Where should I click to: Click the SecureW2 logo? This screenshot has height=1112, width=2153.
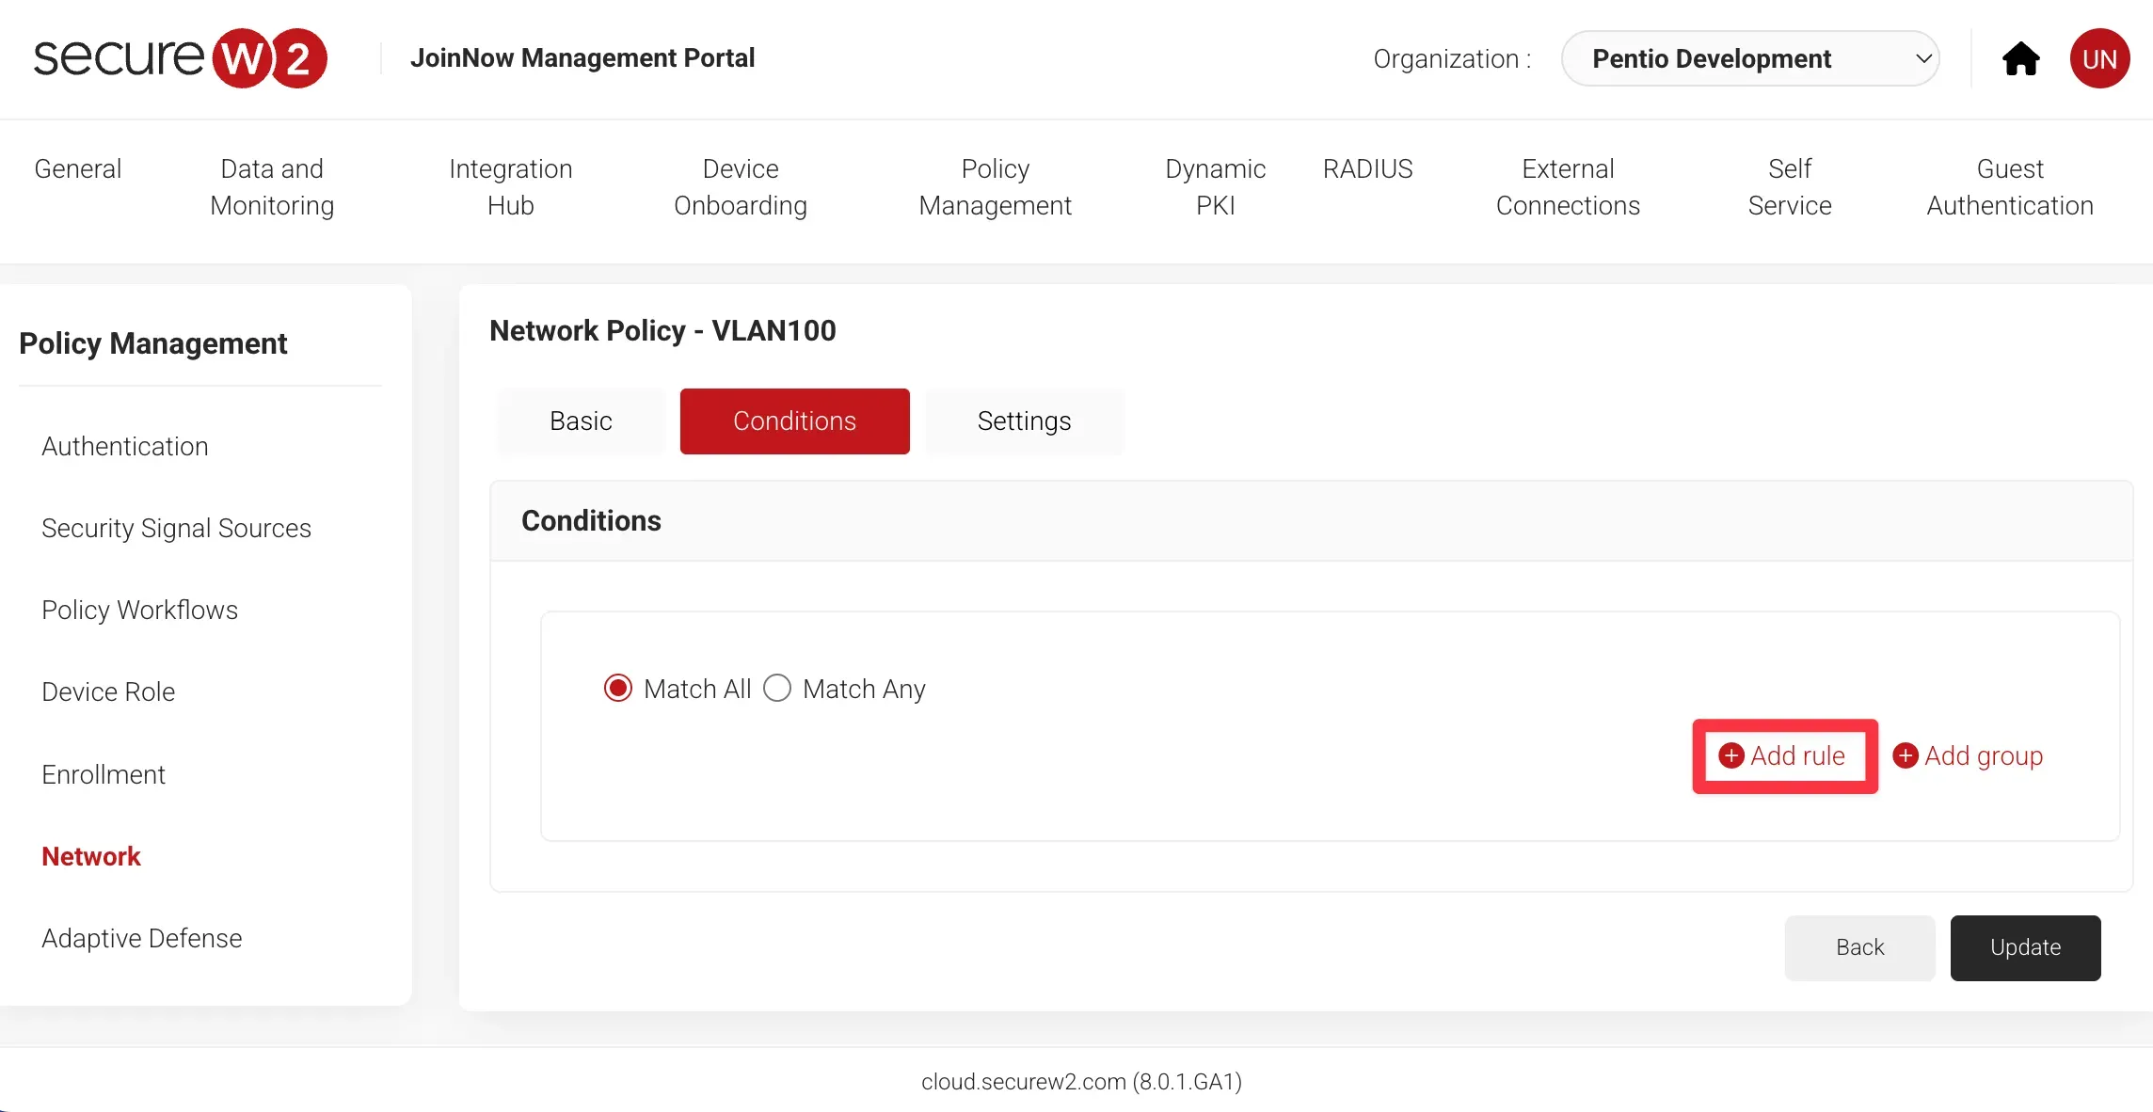[180, 58]
